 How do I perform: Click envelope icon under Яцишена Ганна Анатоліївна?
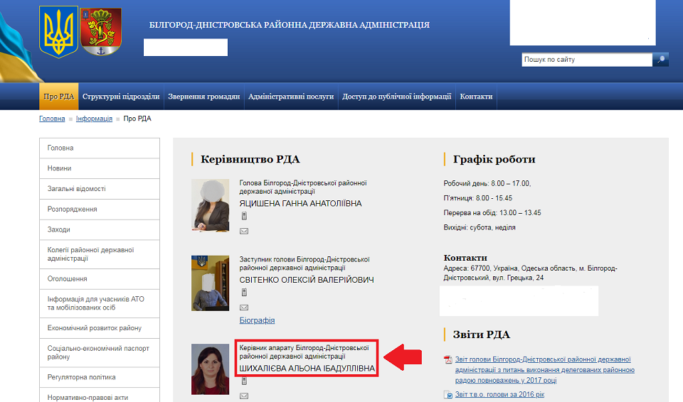coord(244,231)
